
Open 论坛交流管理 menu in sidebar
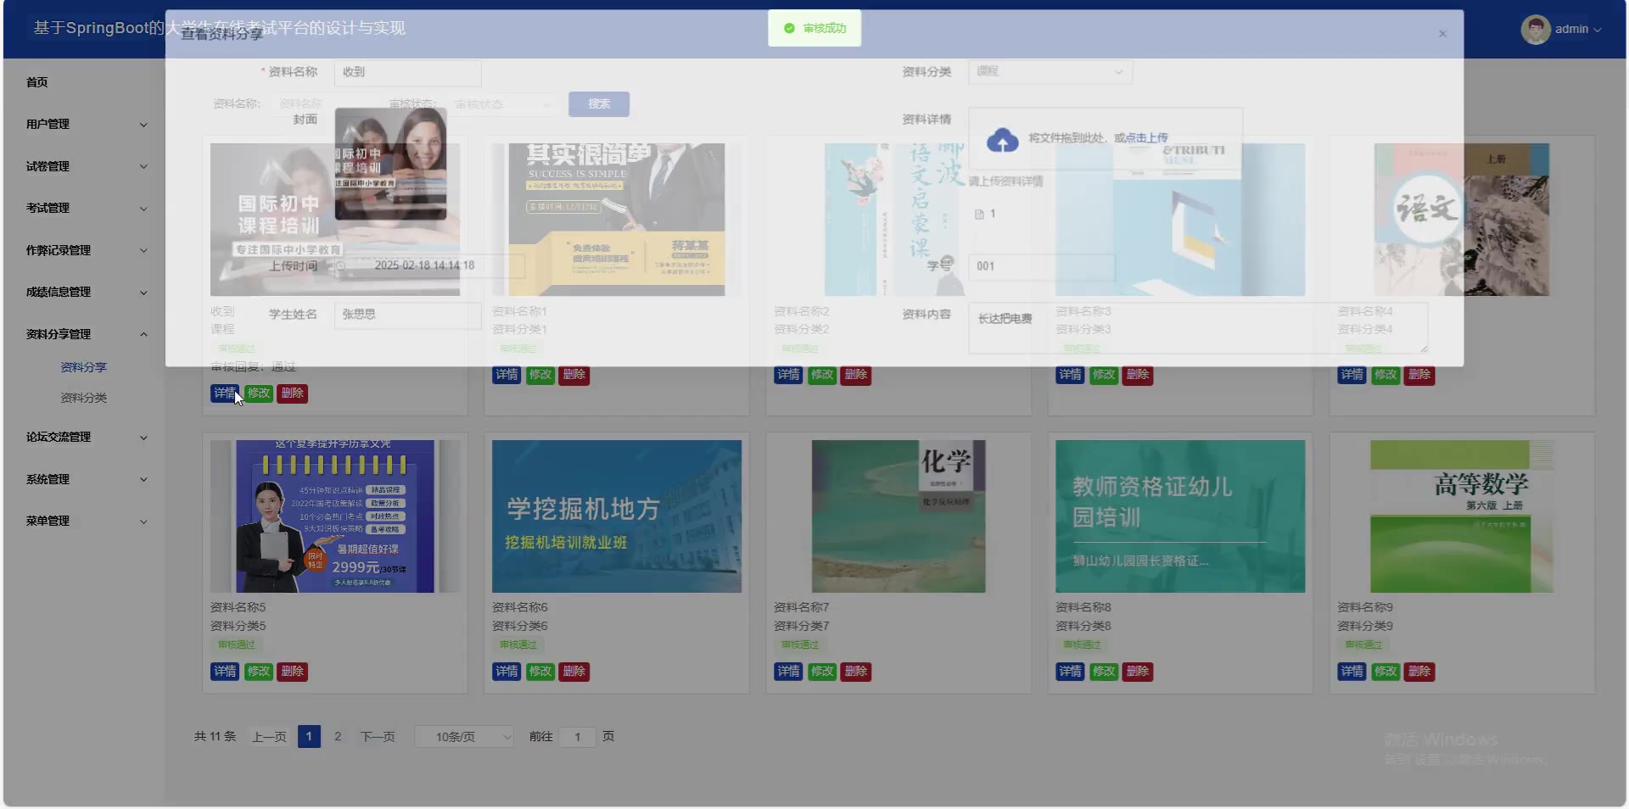[86, 438]
